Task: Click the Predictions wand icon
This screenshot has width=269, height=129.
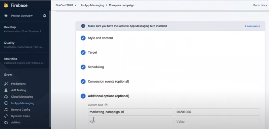Action: coord(6,84)
